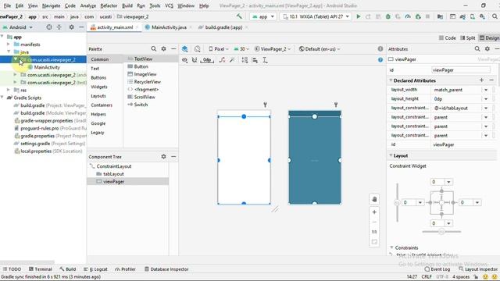Open layout_height value dropdown arrow
The image size is (500, 281).
click(486, 99)
